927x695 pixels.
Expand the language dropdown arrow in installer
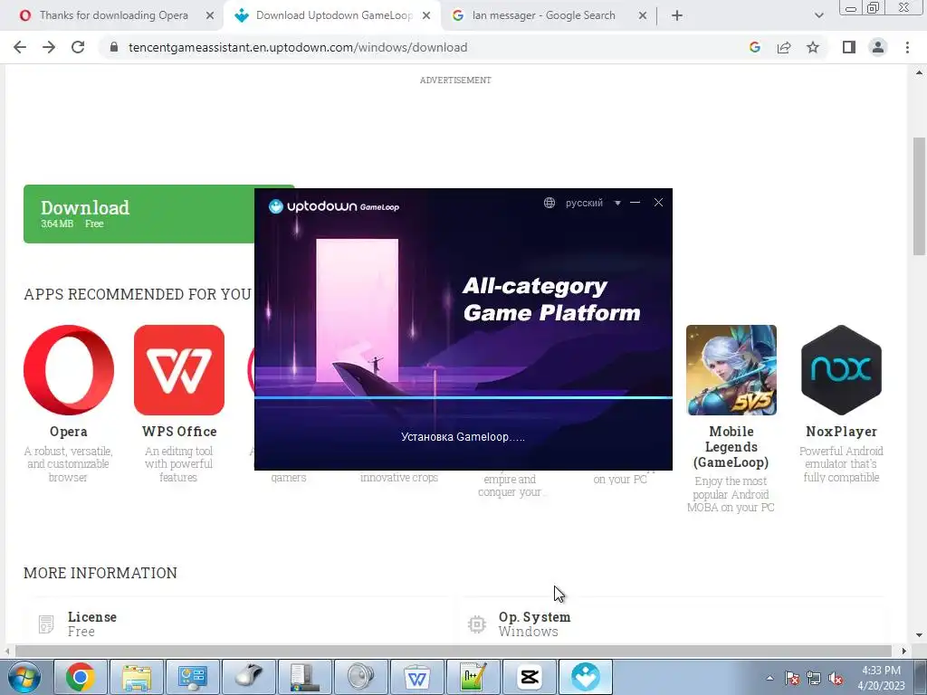point(617,203)
